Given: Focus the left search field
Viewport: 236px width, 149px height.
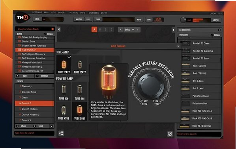Looking at the screenshot, I should 34,133.
